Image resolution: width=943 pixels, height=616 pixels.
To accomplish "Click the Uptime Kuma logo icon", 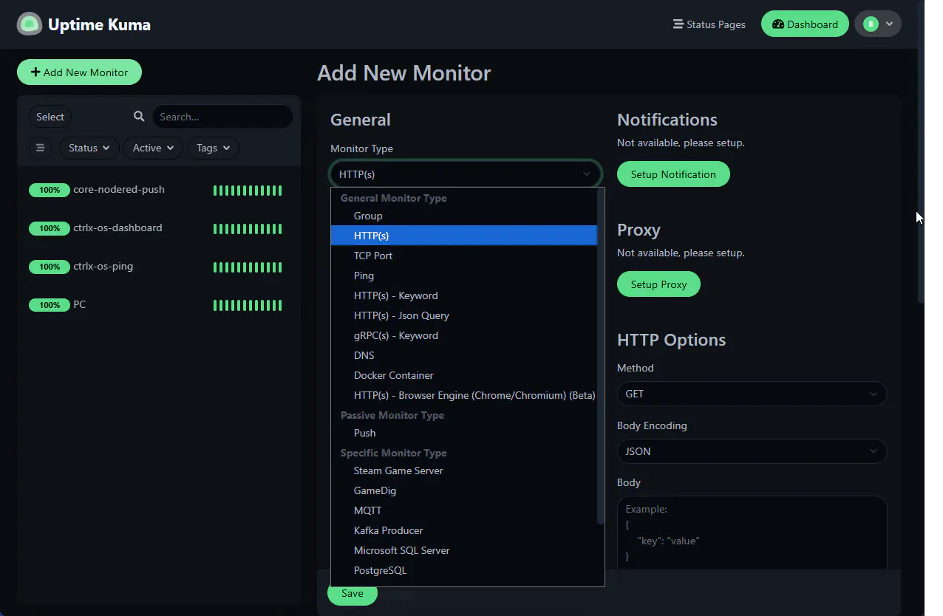I will tap(30, 24).
